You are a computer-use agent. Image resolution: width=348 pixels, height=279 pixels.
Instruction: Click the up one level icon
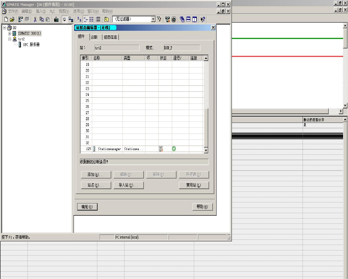pos(106,19)
